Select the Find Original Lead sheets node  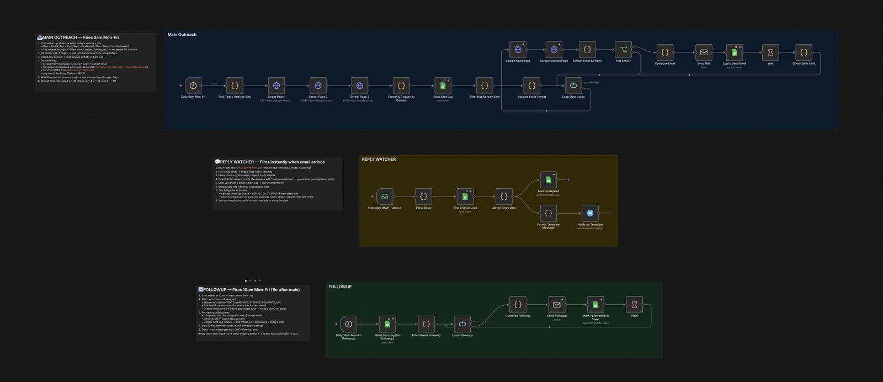465,197
